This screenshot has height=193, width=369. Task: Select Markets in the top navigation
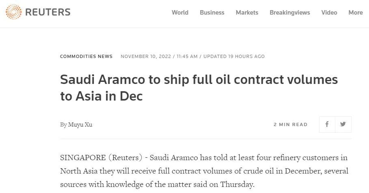[x=247, y=13]
